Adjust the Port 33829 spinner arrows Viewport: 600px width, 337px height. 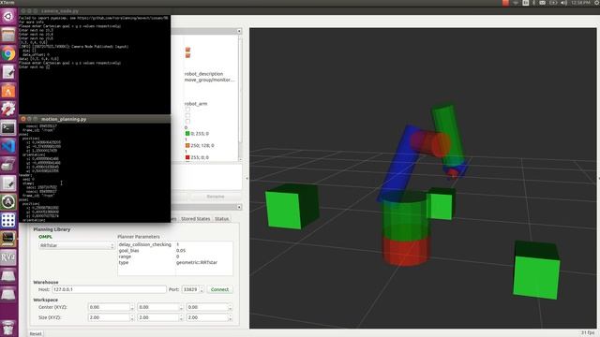[x=202, y=289]
